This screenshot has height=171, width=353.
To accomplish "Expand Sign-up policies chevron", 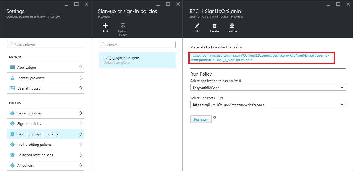I will pos(81,113).
